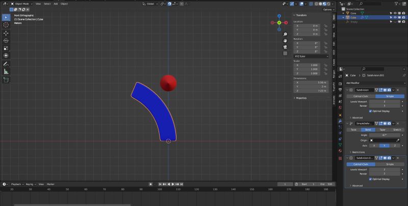
Task: Choose the Move tool
Action: coord(6,33)
